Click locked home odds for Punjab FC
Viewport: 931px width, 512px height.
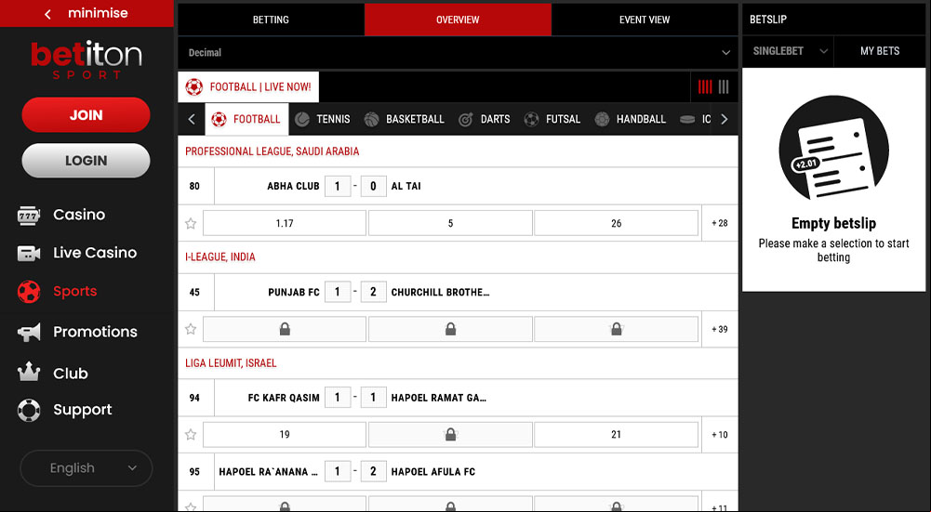(x=285, y=329)
